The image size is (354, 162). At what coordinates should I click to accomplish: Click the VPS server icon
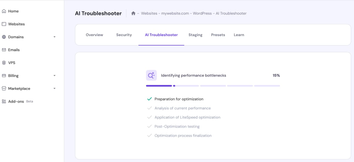[x=4, y=63]
